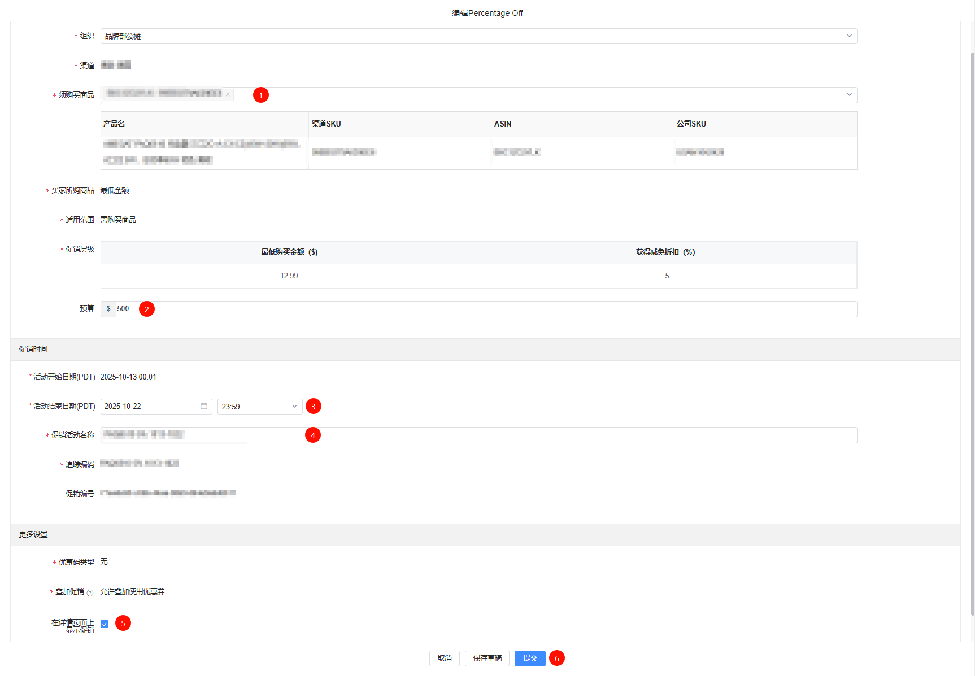Submit the form with 提交
Viewport: 975px width, 676px height.
[x=530, y=658]
